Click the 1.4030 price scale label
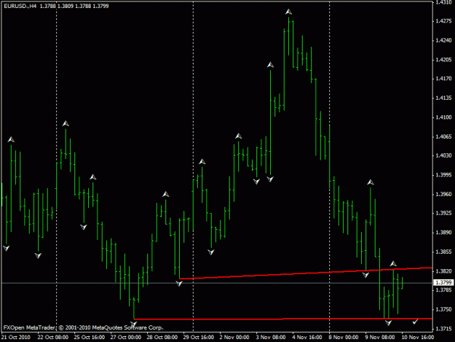Viewport: 455px width, 342px height. (x=443, y=155)
